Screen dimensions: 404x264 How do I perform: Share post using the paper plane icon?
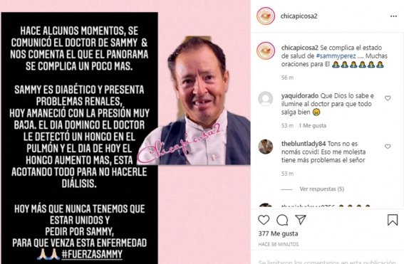(x=301, y=220)
